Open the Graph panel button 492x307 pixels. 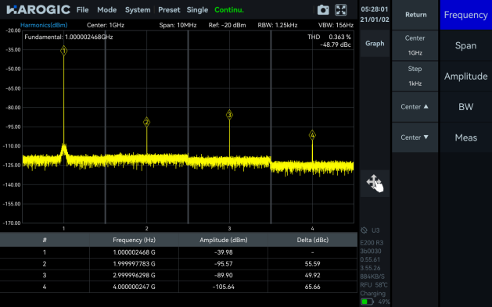(x=375, y=43)
